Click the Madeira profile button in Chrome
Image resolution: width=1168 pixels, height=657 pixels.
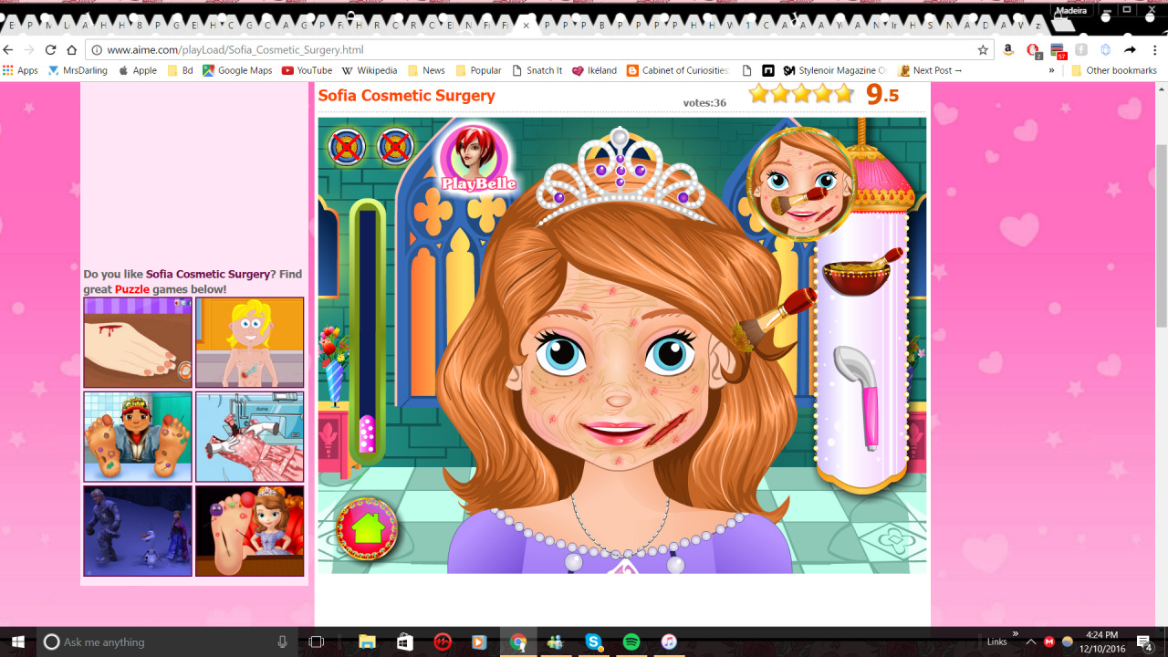pyautogui.click(x=1071, y=10)
